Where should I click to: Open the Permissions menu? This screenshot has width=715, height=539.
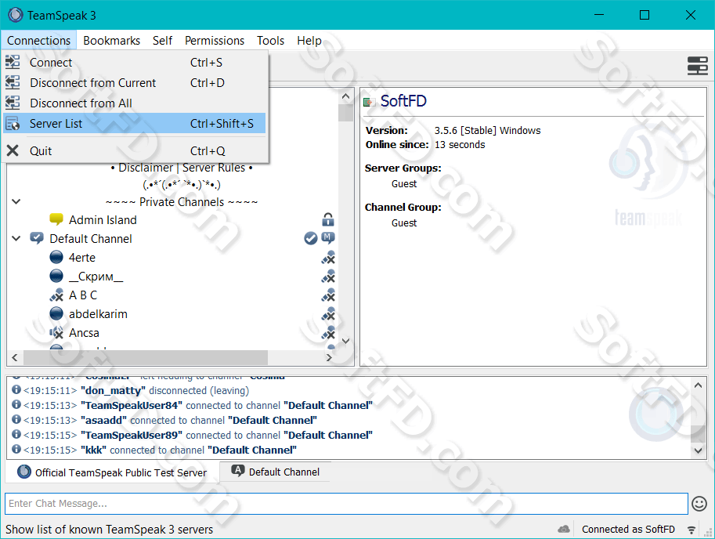[215, 41]
